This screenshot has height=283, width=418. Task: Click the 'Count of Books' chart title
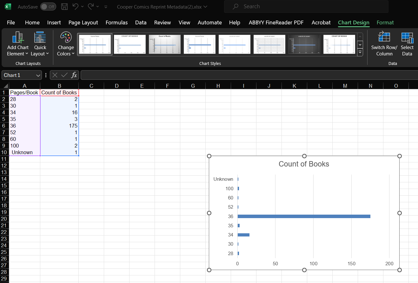(304, 164)
